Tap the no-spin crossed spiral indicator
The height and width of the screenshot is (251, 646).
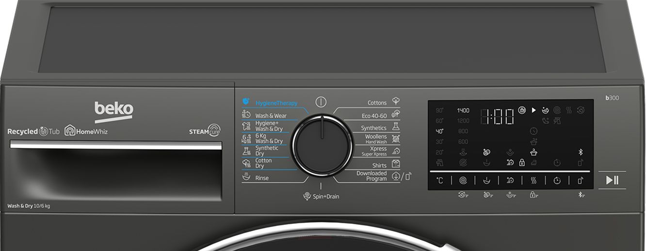coord(463,163)
